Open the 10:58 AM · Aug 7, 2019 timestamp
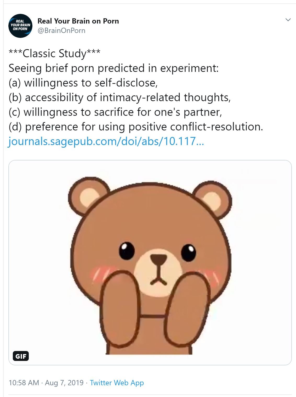This screenshot has height=397, width=296. [46, 383]
